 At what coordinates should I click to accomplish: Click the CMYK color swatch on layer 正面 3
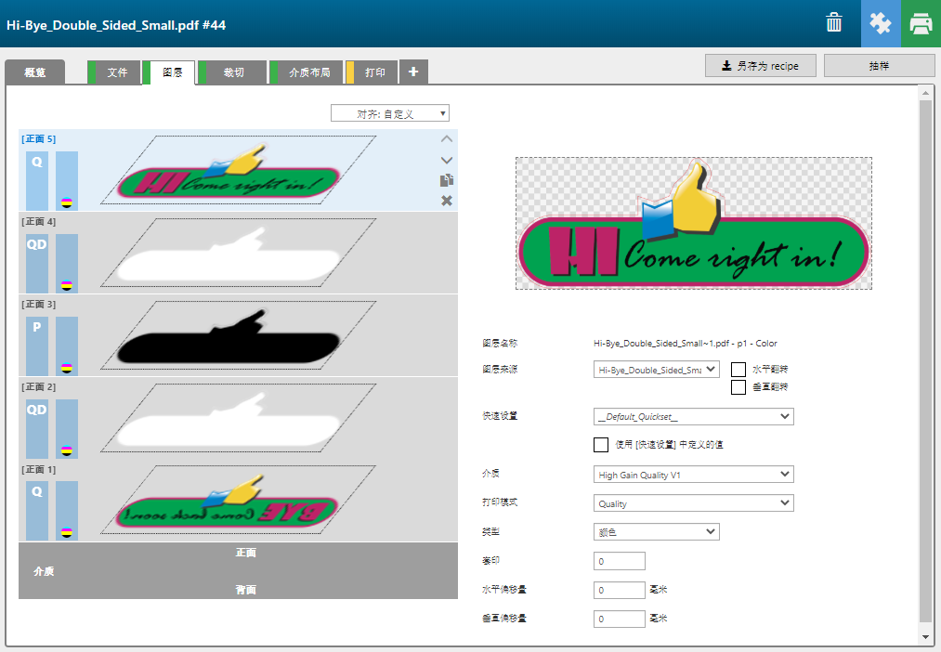click(x=66, y=368)
